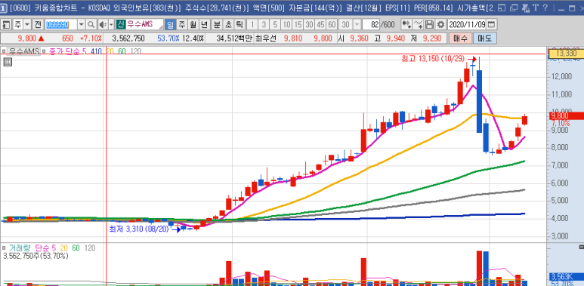Toggle the left side panel icon

pyautogui.click(x=6, y=25)
